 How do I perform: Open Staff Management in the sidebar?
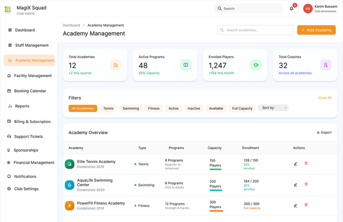[x=28, y=45]
